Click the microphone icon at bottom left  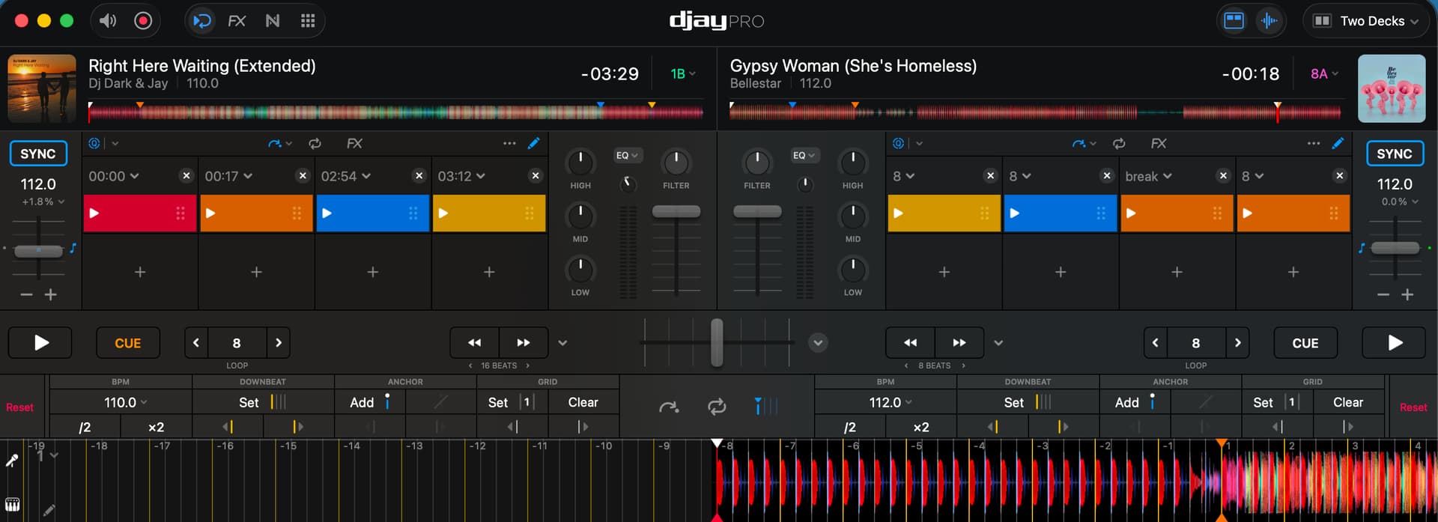(x=12, y=461)
